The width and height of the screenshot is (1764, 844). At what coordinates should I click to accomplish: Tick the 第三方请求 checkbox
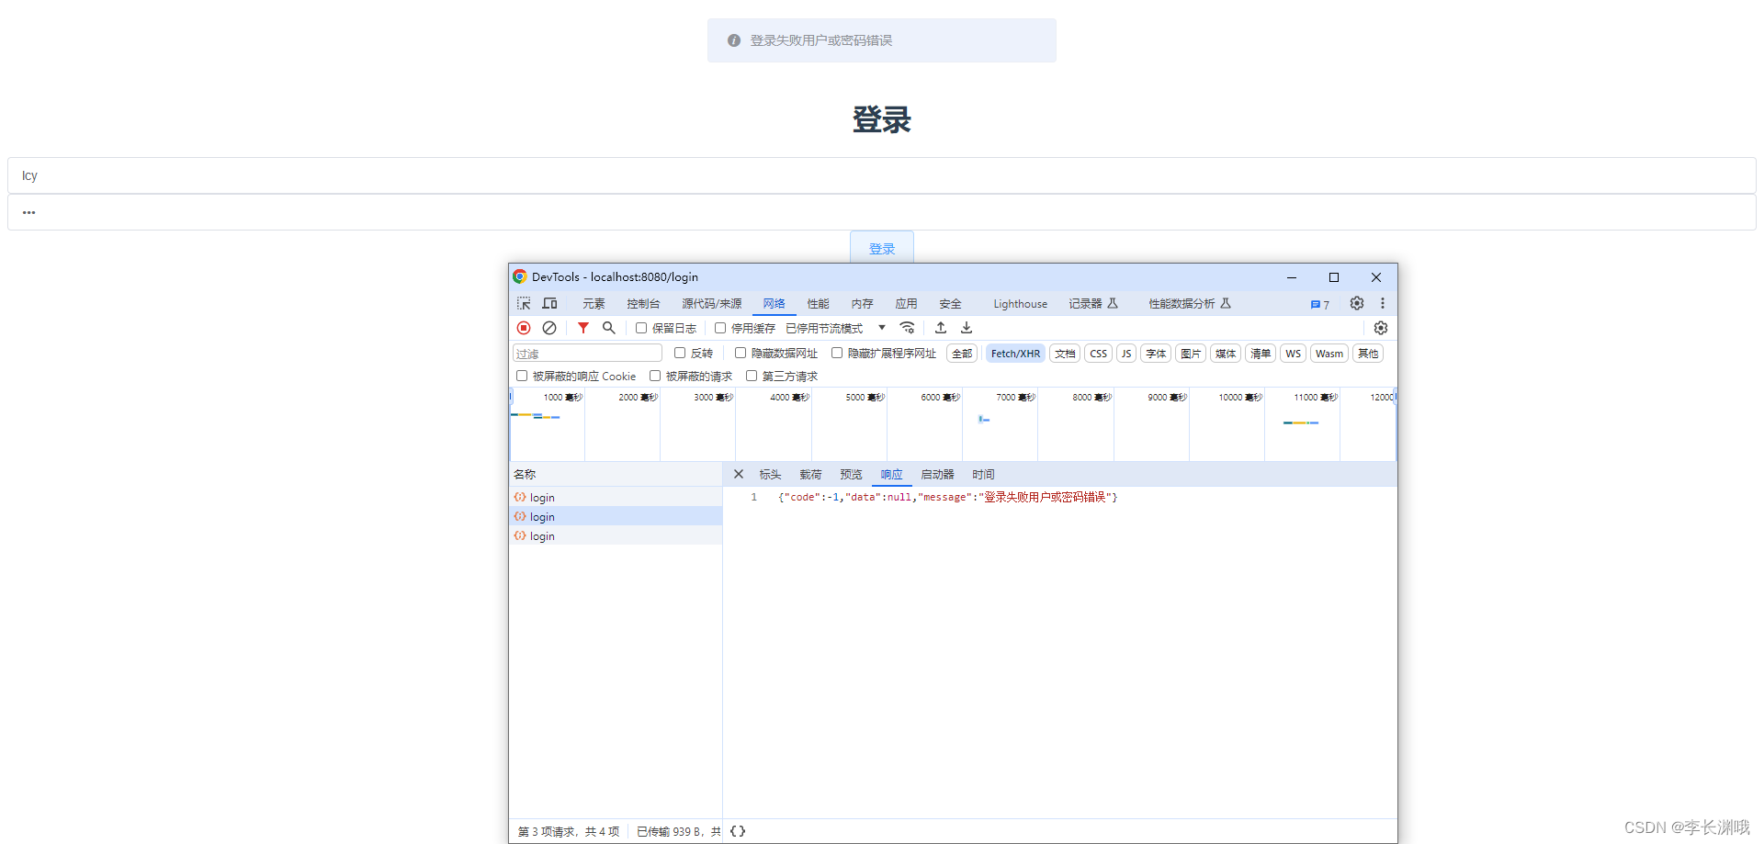pos(752,376)
